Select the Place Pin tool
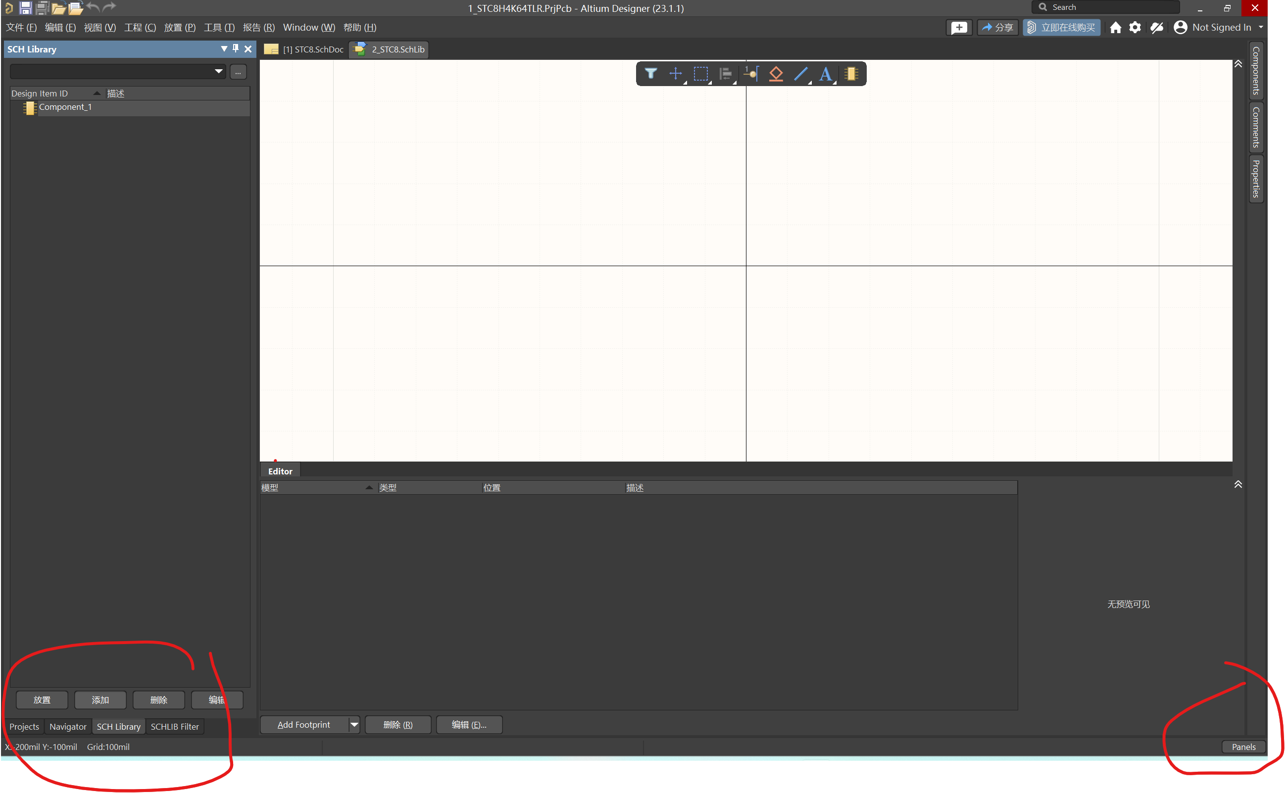Viewport: 1286px width, 793px height. click(751, 73)
